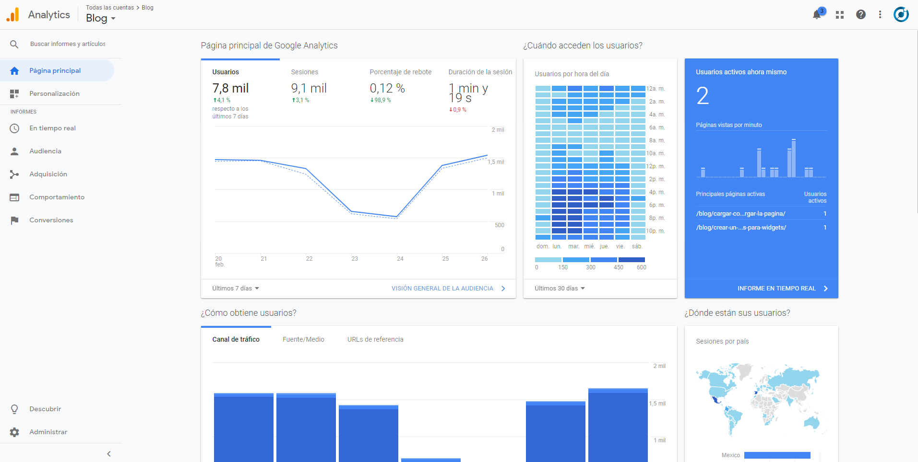Switch to the Fuente/Medio tab
The height and width of the screenshot is (462, 918).
[303, 339]
